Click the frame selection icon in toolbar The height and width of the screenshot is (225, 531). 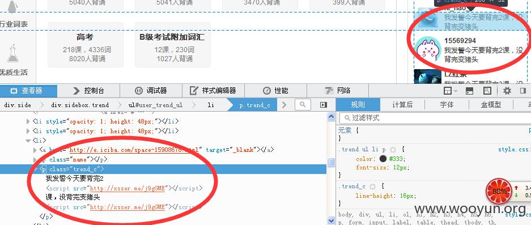point(448,91)
